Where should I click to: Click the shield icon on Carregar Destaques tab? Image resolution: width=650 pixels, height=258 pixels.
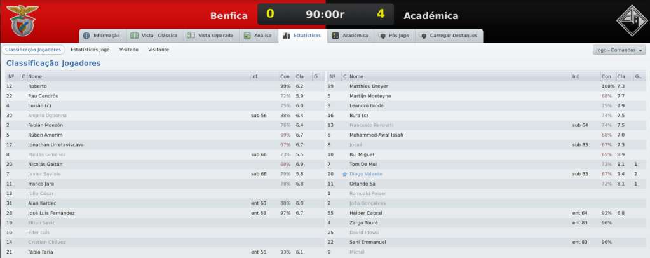tap(423, 36)
